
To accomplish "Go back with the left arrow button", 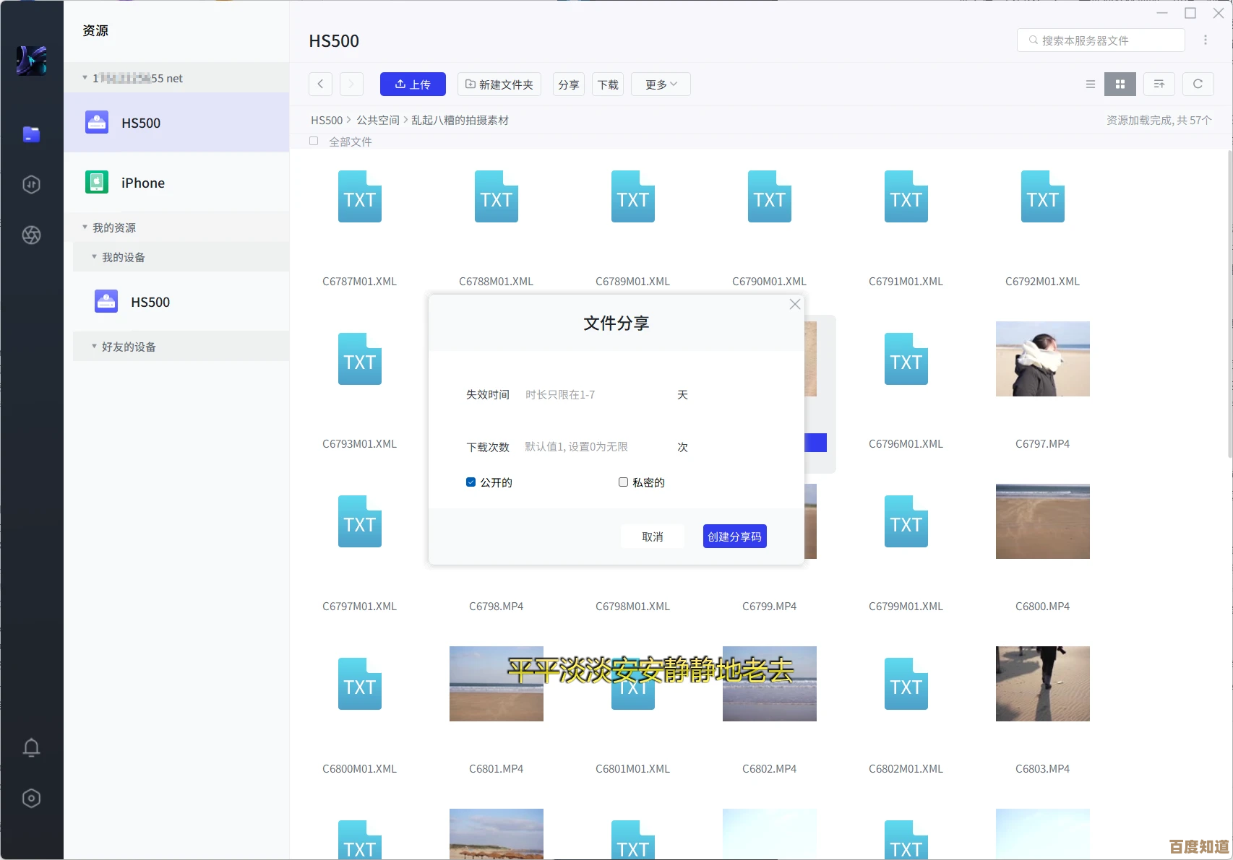I will (x=320, y=84).
